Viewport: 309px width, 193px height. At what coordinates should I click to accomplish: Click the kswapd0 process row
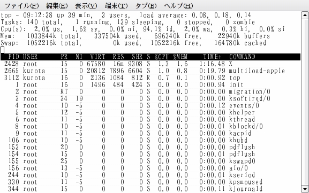coord(150,161)
